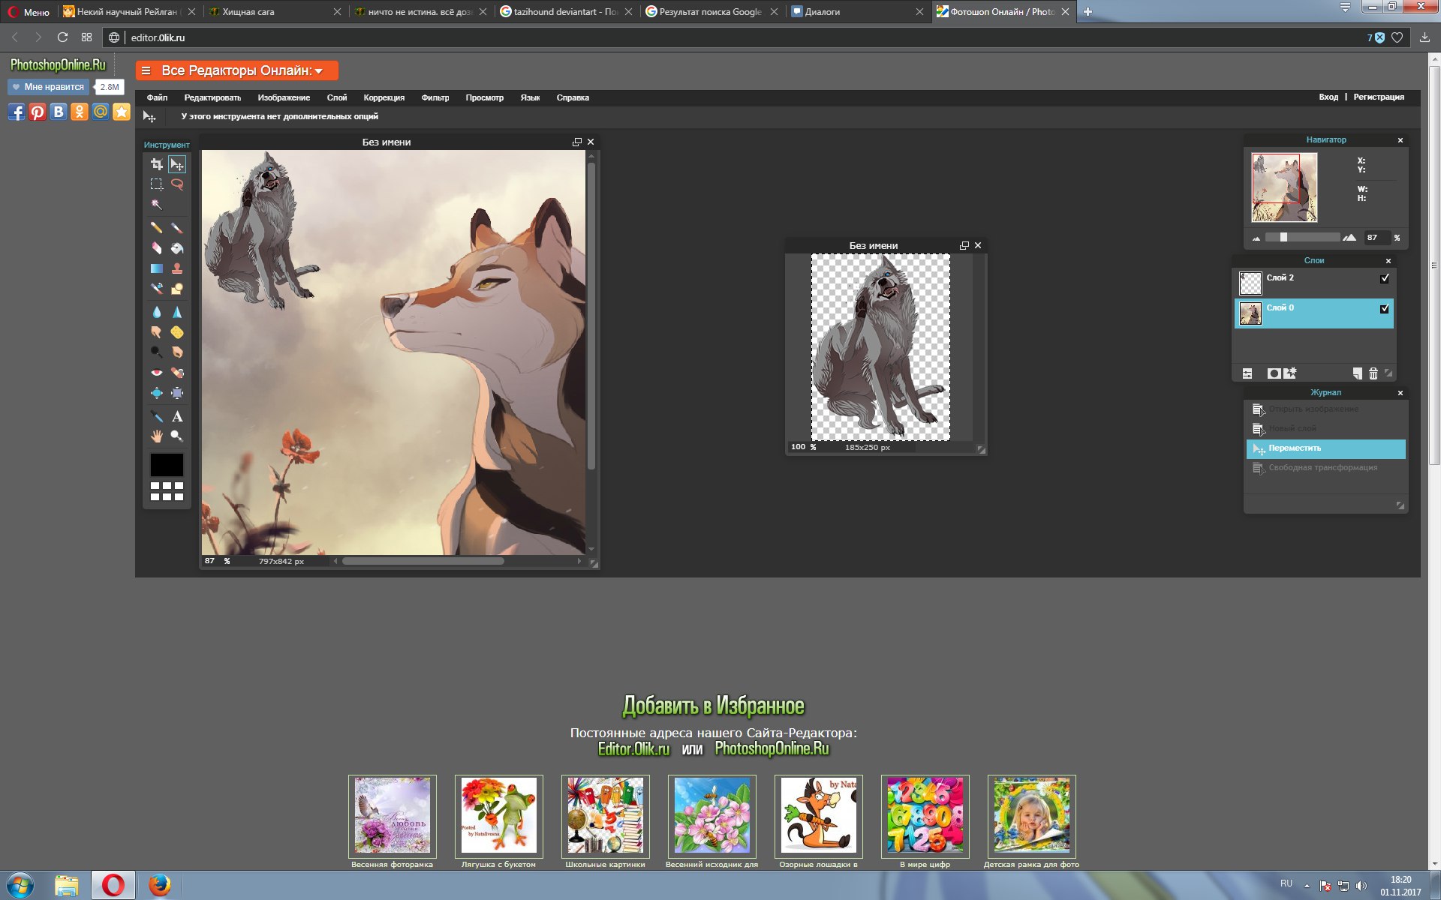Select the Color Picker eyedropper tool
The image size is (1441, 900).
tap(156, 416)
